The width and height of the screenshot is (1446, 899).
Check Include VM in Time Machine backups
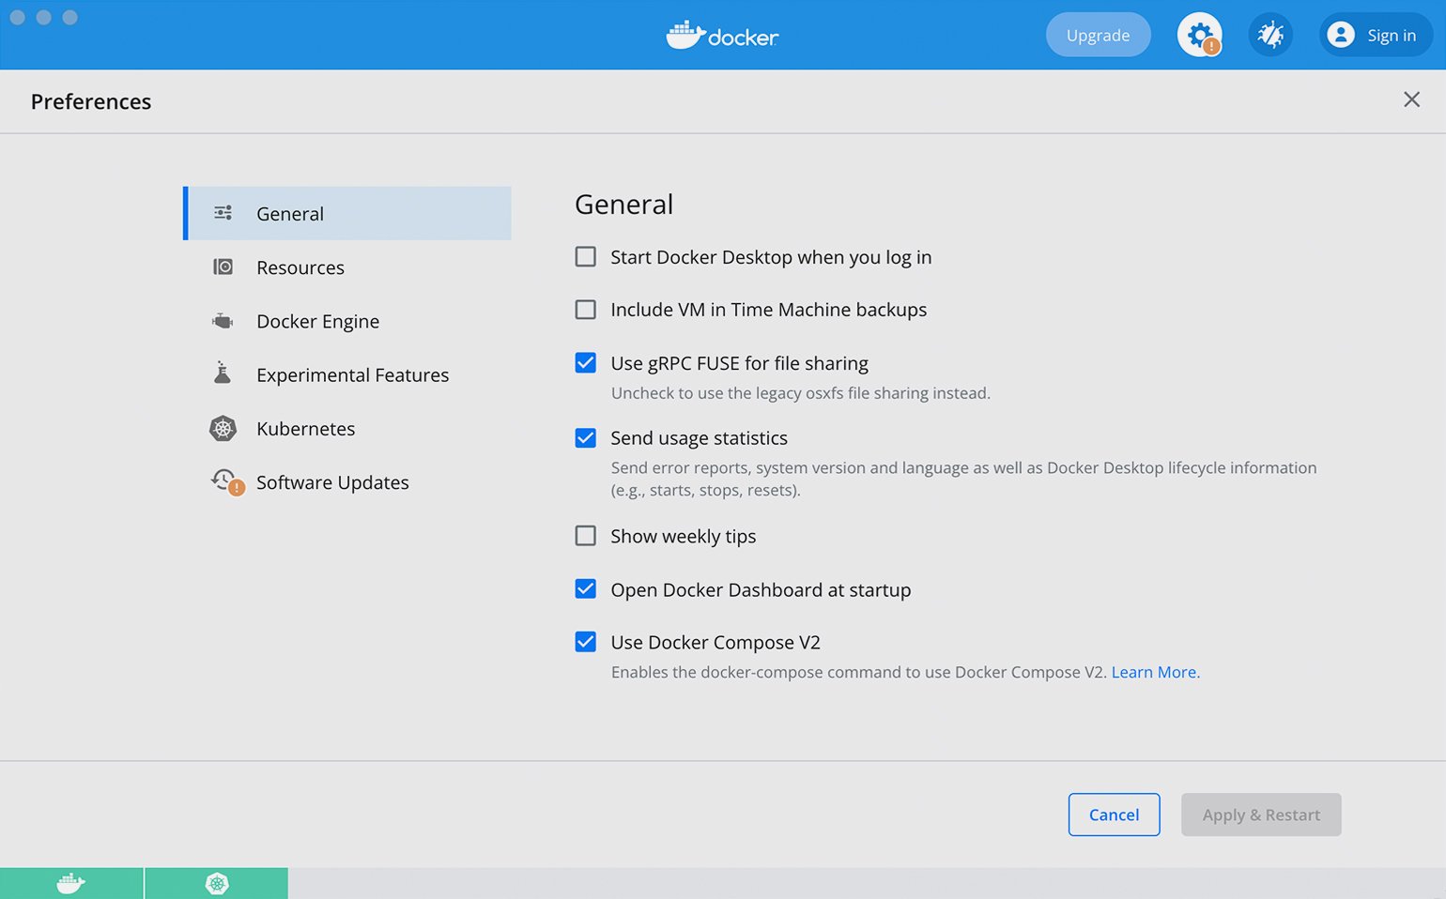585,310
